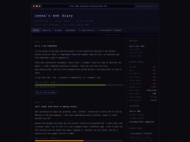Click the 'the accident' tag button

50,93
